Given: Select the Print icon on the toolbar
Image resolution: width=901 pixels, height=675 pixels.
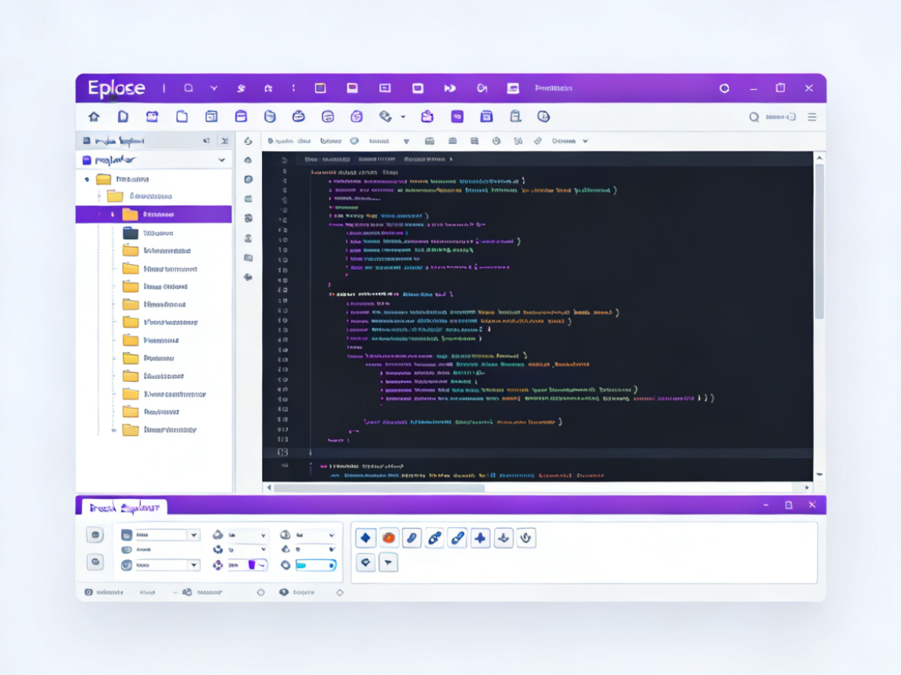Looking at the screenshot, I should (x=515, y=116).
